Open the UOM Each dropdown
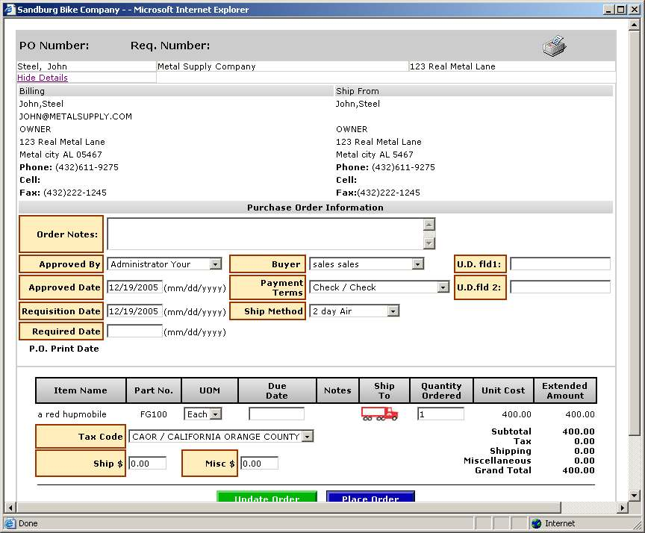The image size is (645, 533). click(216, 414)
